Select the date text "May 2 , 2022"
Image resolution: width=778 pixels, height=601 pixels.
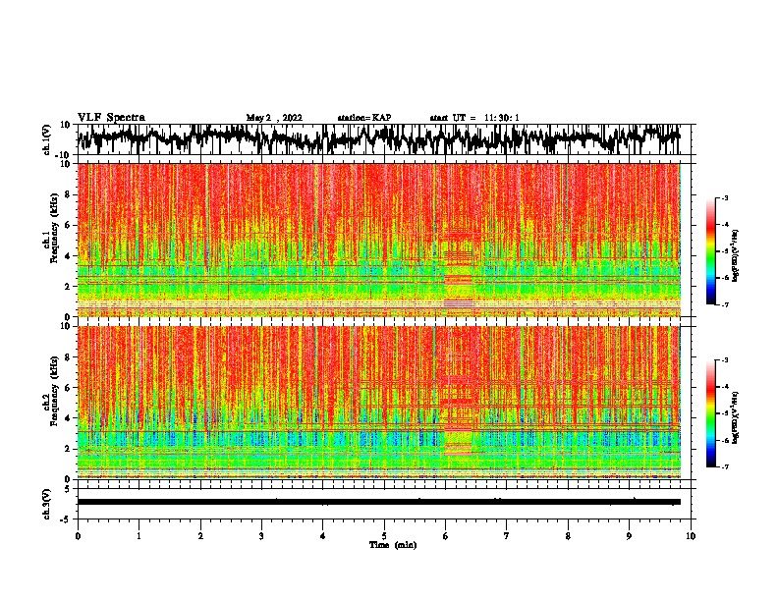tap(274, 118)
